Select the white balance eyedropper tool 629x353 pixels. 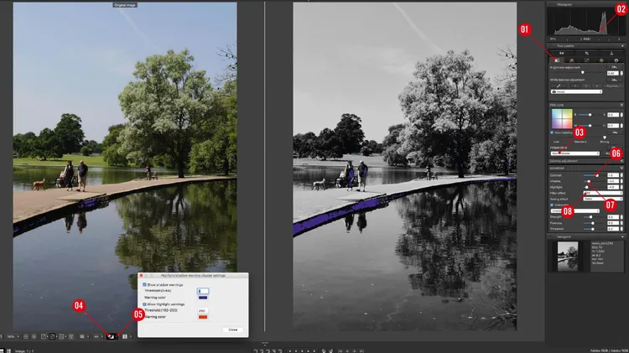pos(559,86)
